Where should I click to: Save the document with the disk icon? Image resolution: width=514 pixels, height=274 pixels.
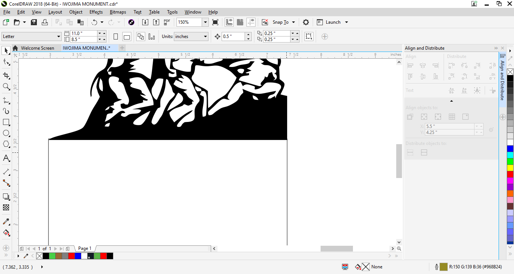(x=34, y=22)
